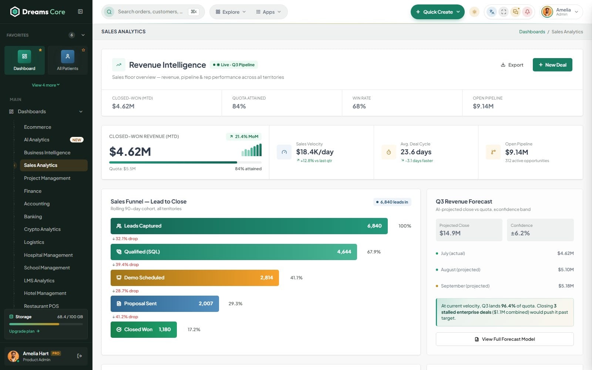The height and width of the screenshot is (370, 592).
Task: Collapse sidebar using the panel icon
Action: 80,11
